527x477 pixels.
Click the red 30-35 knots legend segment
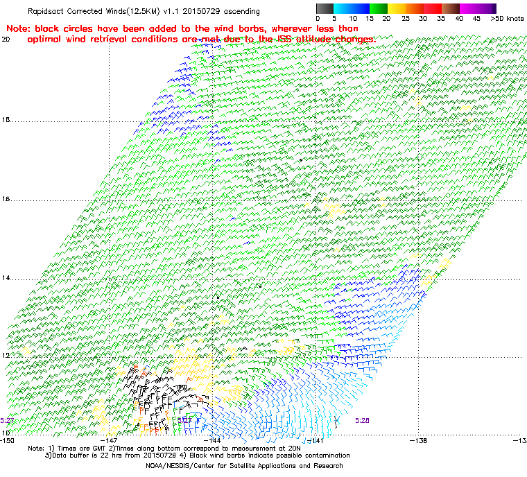(x=433, y=8)
